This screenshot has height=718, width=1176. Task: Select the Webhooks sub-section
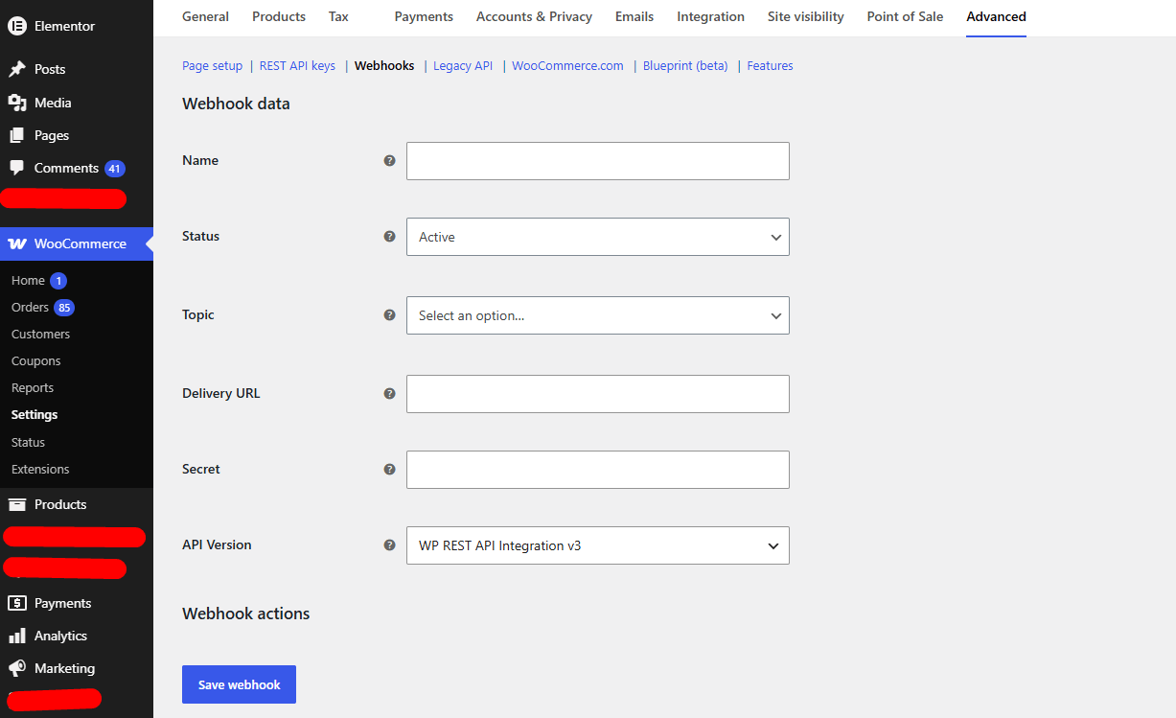(384, 66)
